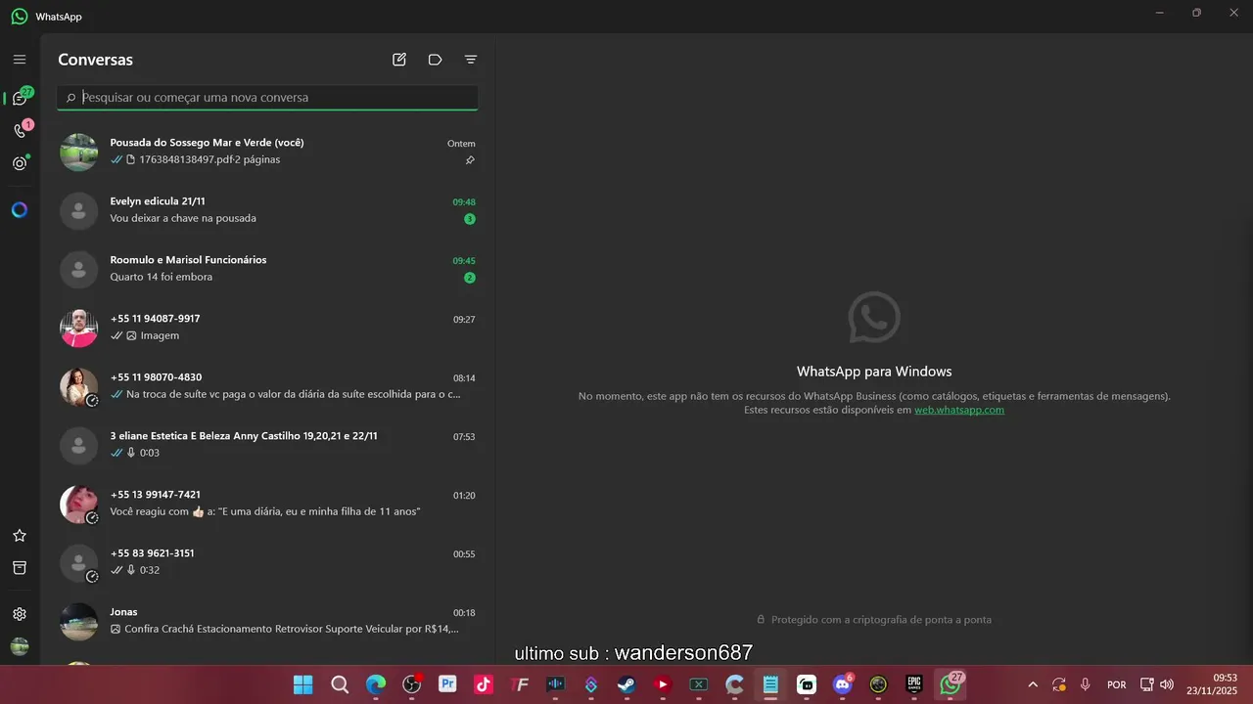Open Discord from taskbar

click(x=843, y=684)
